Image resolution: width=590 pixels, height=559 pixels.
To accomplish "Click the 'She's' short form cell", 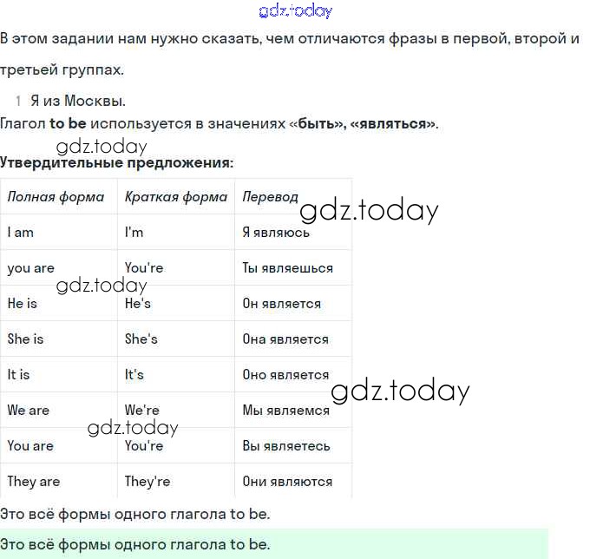I will [x=141, y=339].
